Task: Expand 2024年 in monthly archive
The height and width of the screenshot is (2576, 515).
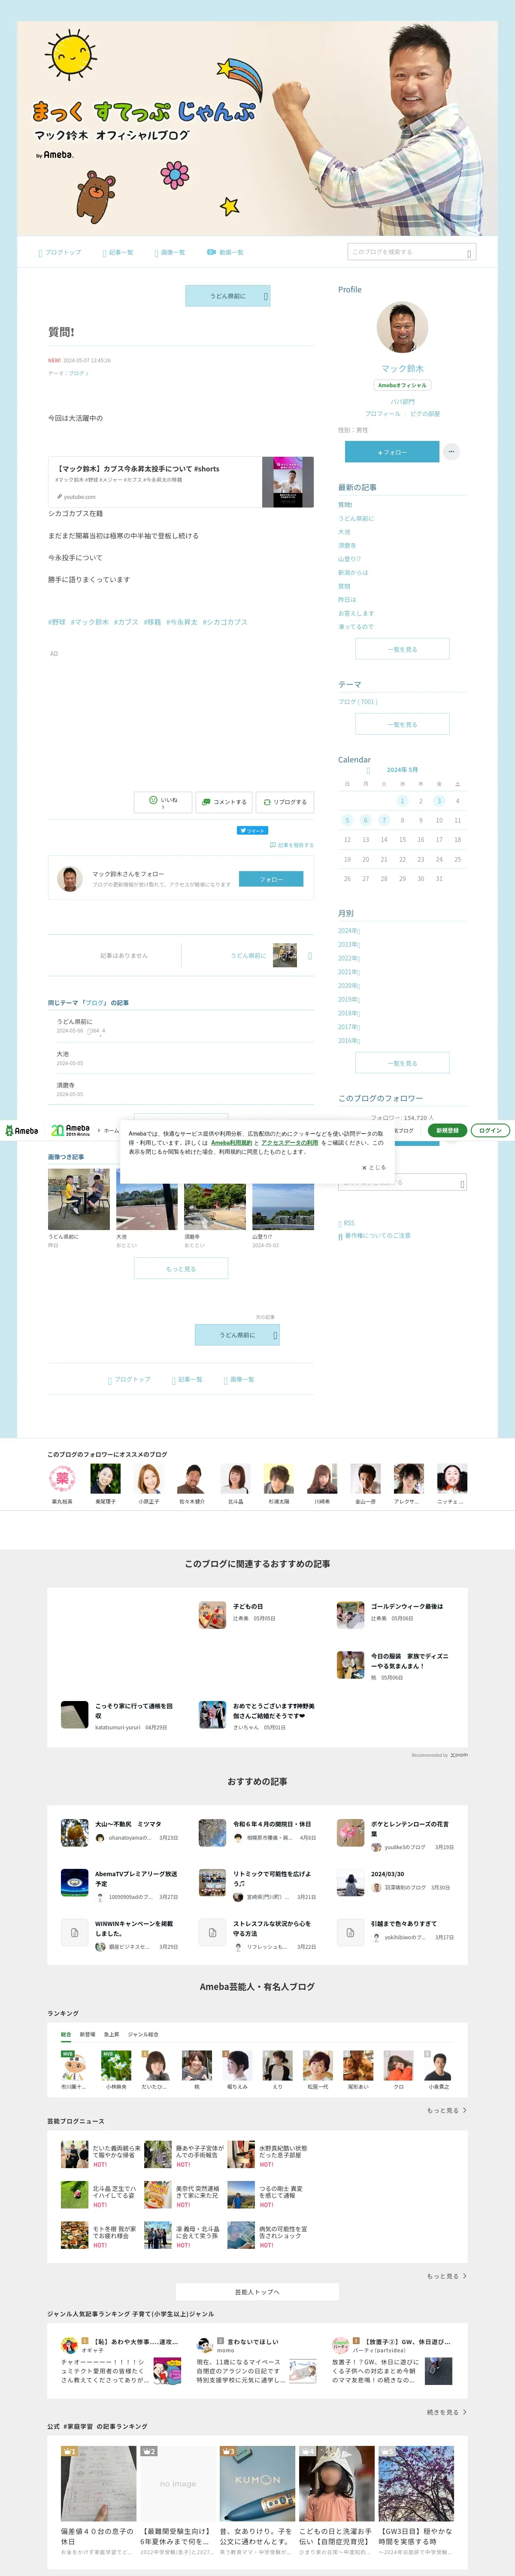Action: coord(349,931)
